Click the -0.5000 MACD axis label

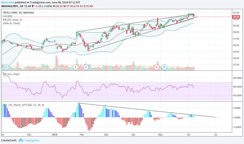[x=237, y=127]
